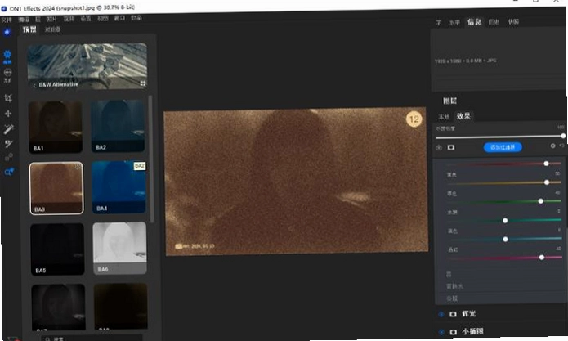Image resolution: width=568 pixels, height=341 pixels.
Task: Switch to the 过滤器 filters tab
Action: point(52,29)
